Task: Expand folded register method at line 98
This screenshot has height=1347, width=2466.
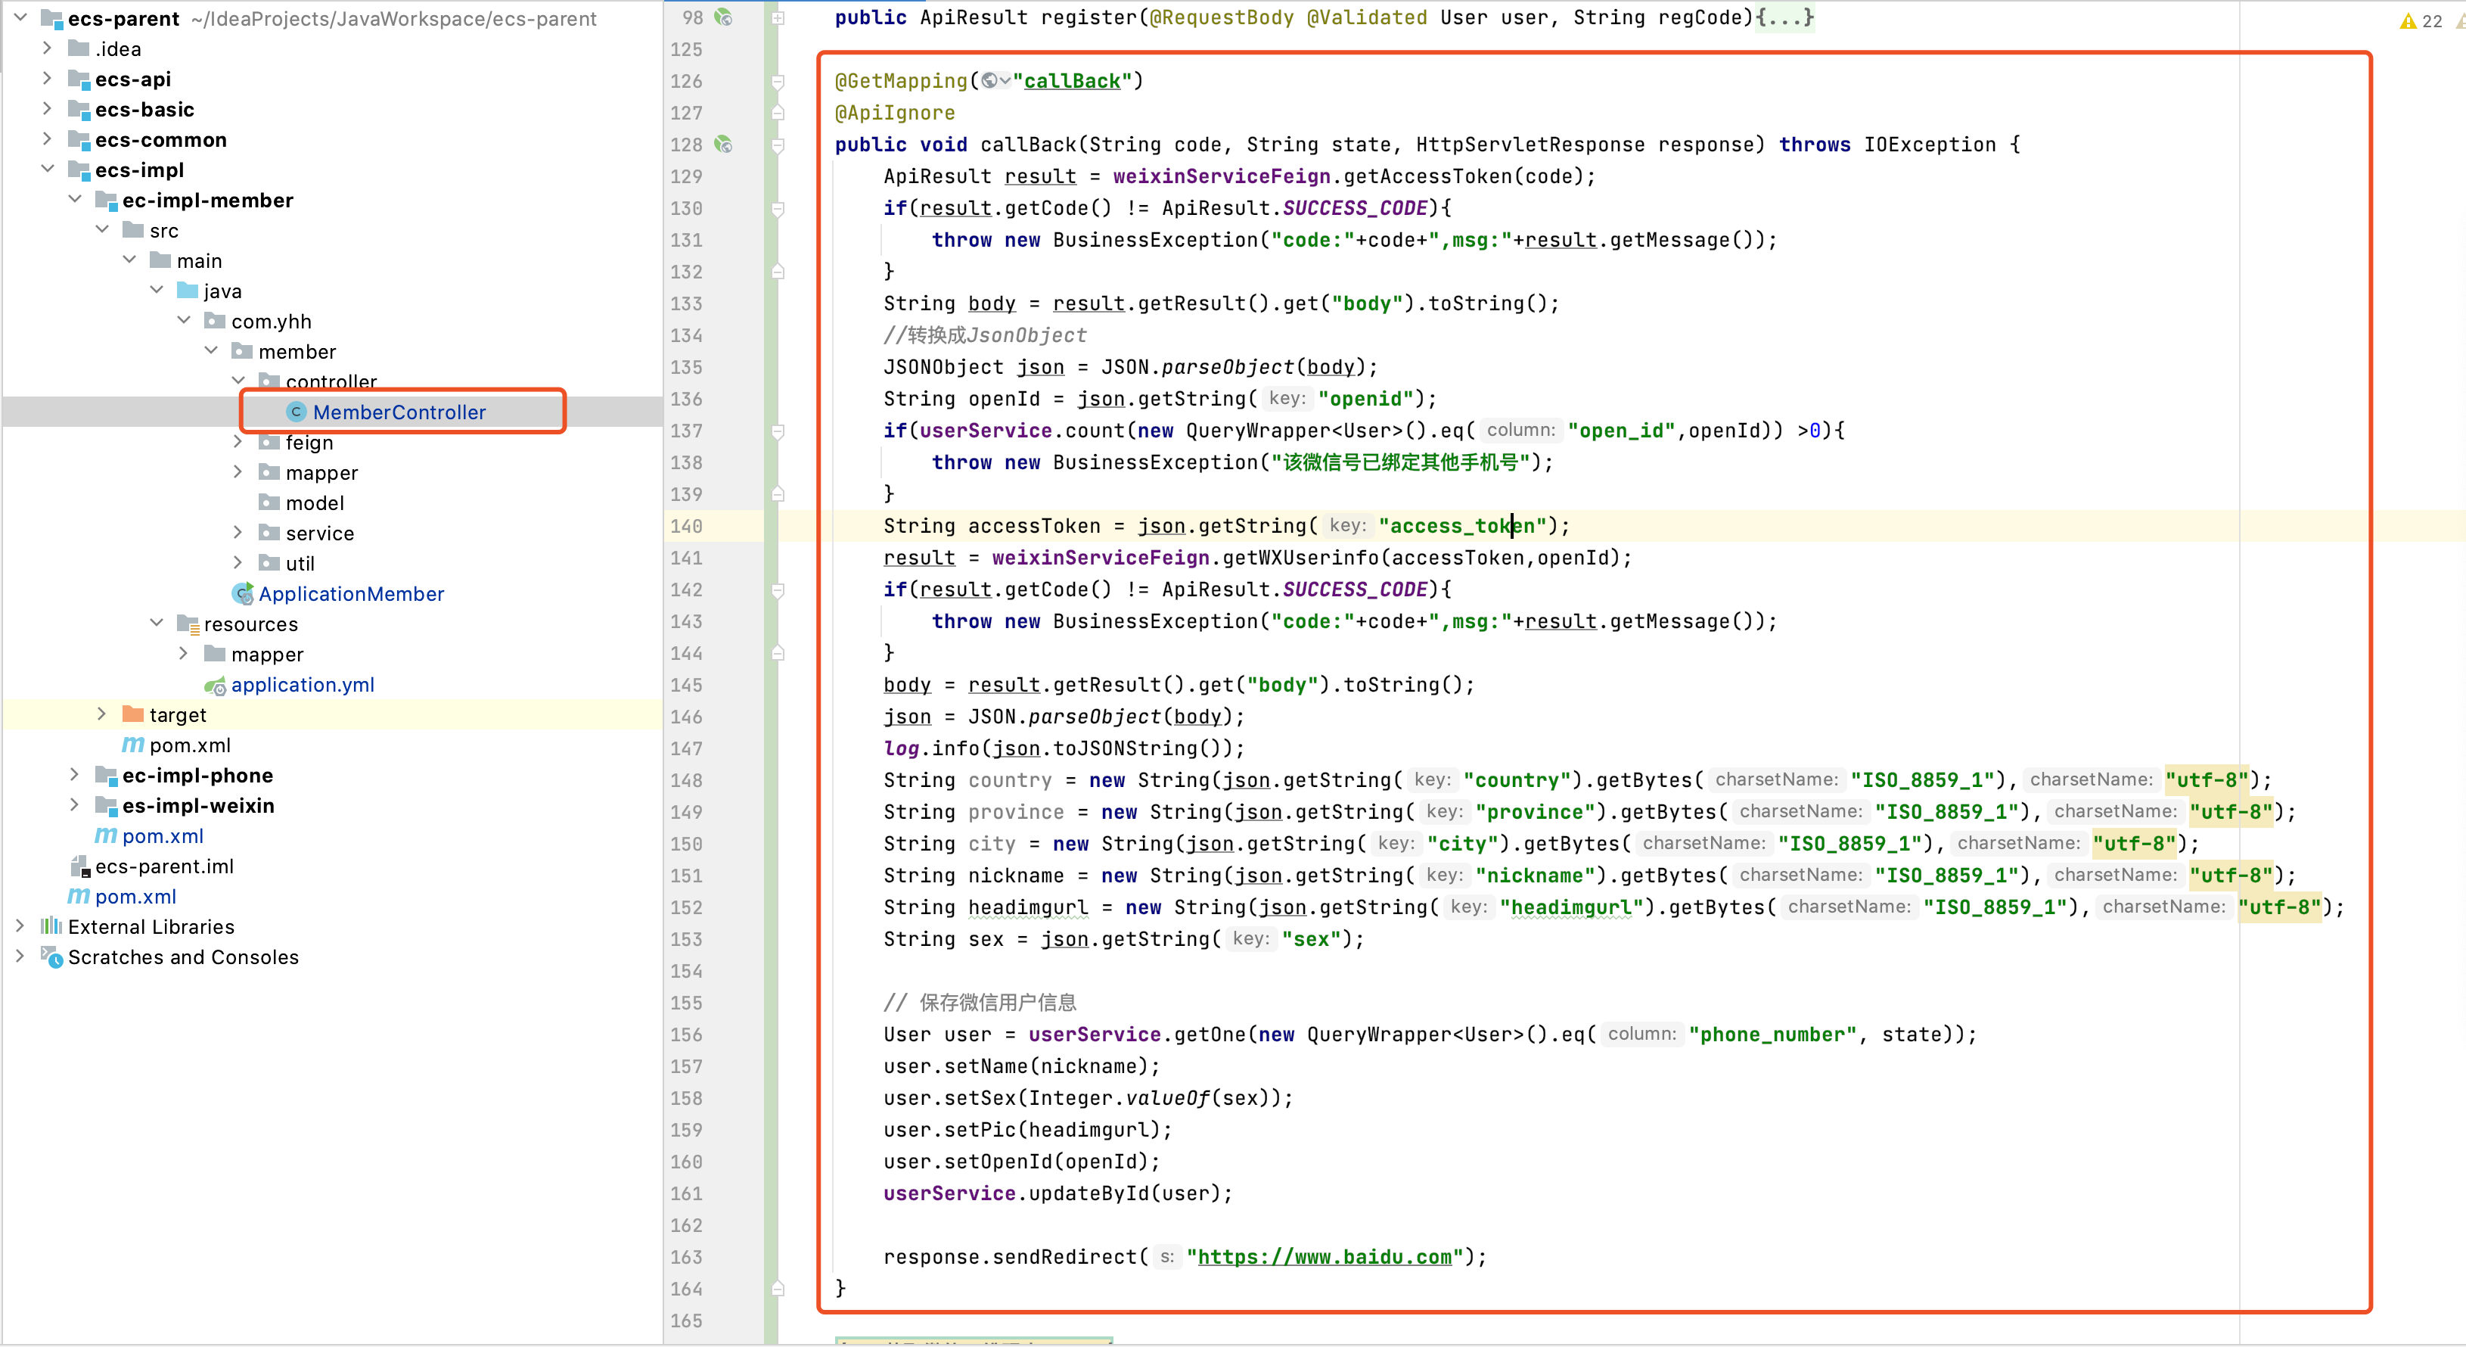Action: [778, 17]
